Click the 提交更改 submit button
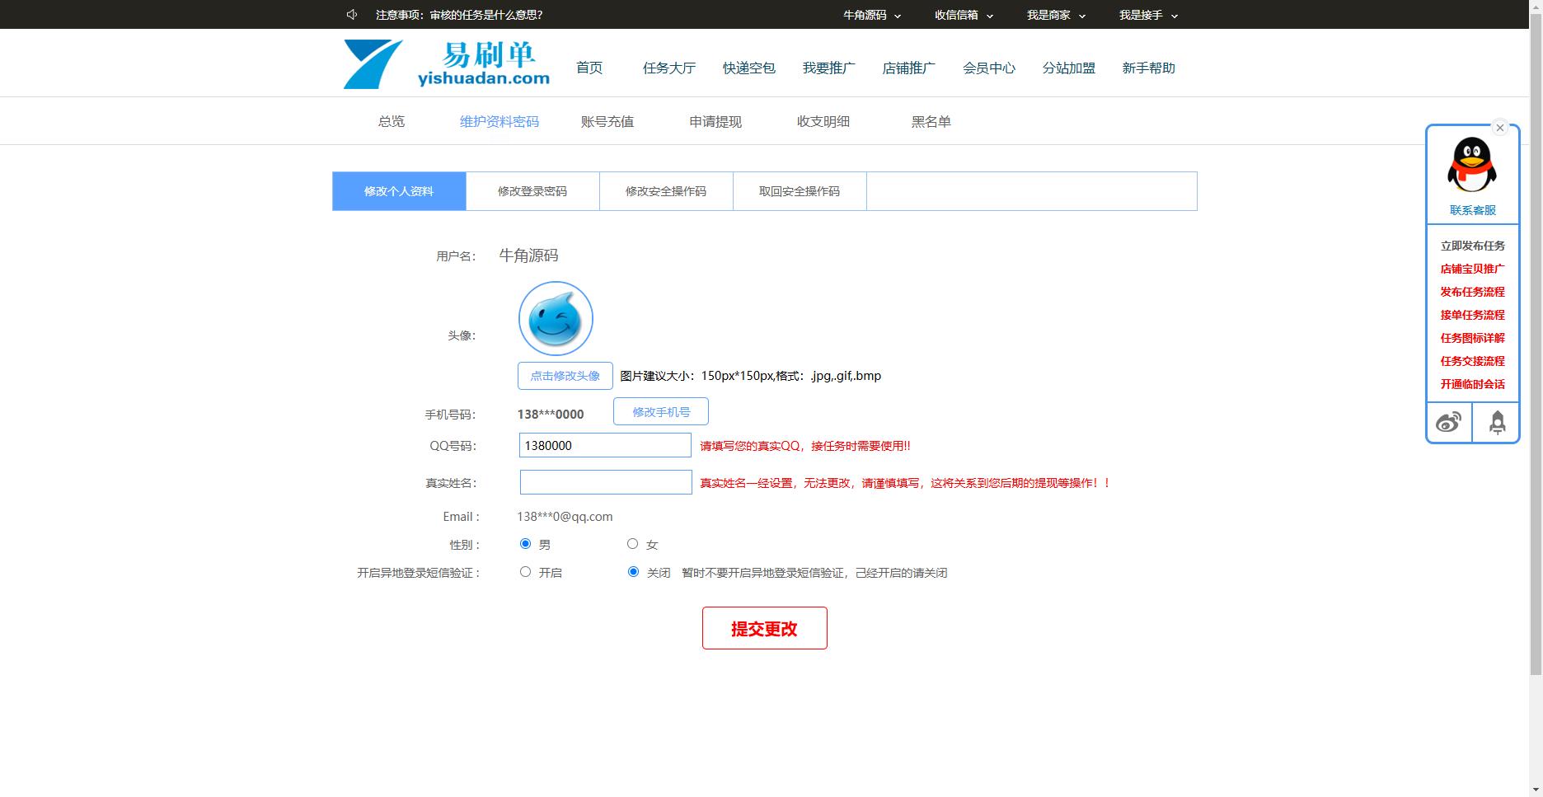This screenshot has height=797, width=1543. click(x=764, y=628)
